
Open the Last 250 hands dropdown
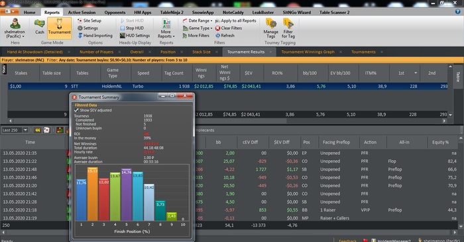click(25, 130)
